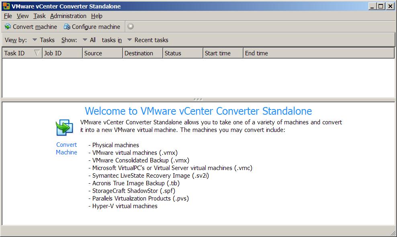Open the Task menu
This screenshot has width=397, height=237.
(x=39, y=16)
